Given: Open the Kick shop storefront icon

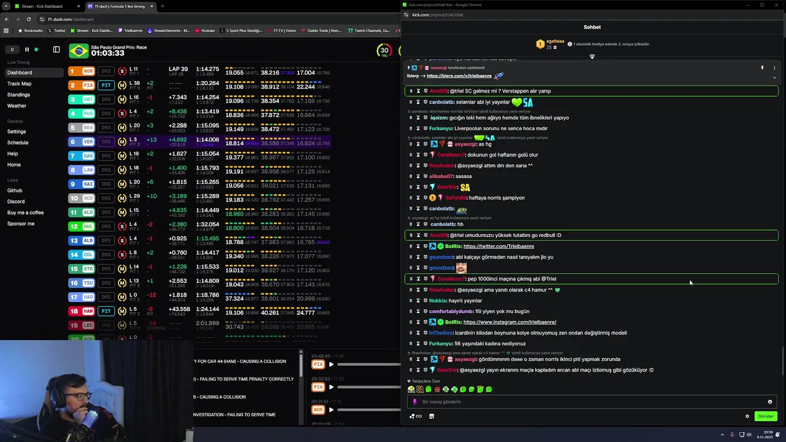Looking at the screenshot, I should pyautogui.click(x=432, y=416).
